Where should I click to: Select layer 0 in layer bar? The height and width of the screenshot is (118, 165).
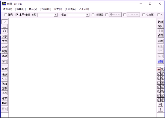(x=159, y=69)
